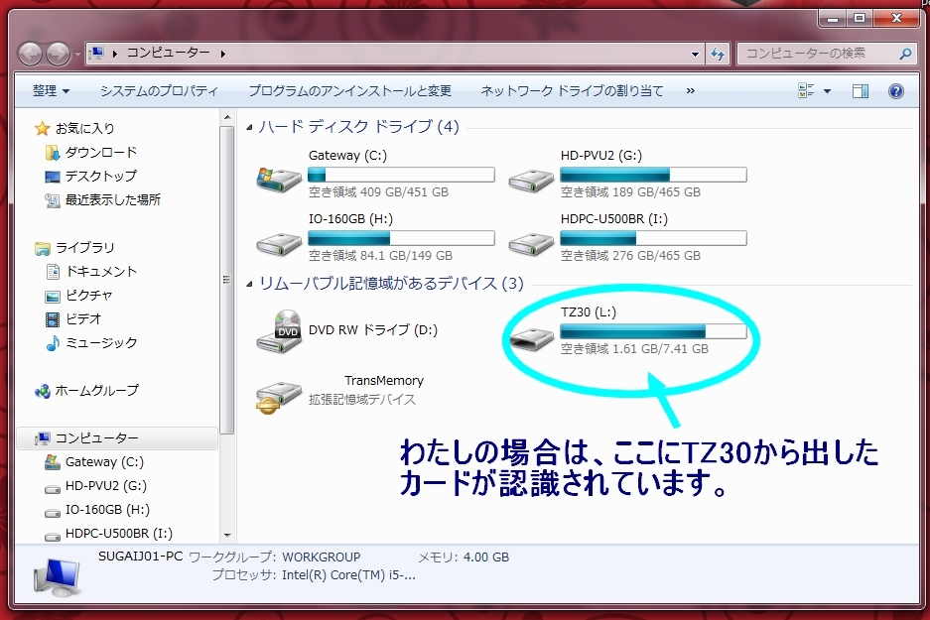The width and height of the screenshot is (930, 620).
Task: Select the HD-PVU2 (G:) drive icon
Action: tap(531, 181)
